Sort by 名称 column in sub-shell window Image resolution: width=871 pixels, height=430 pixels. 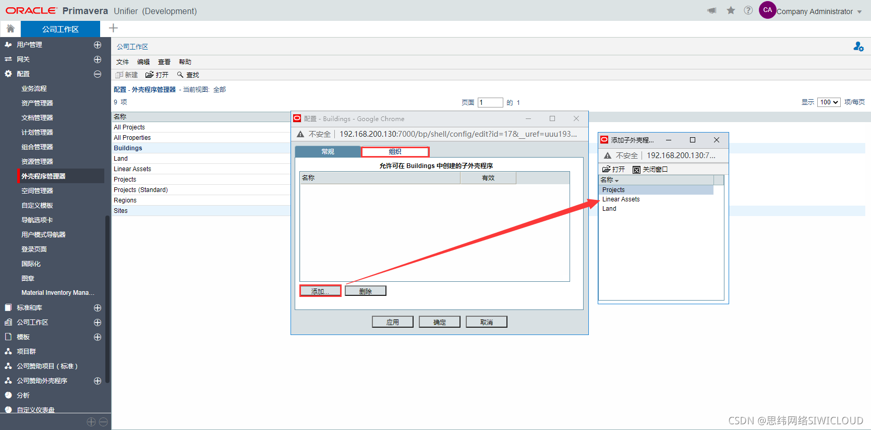(656, 180)
